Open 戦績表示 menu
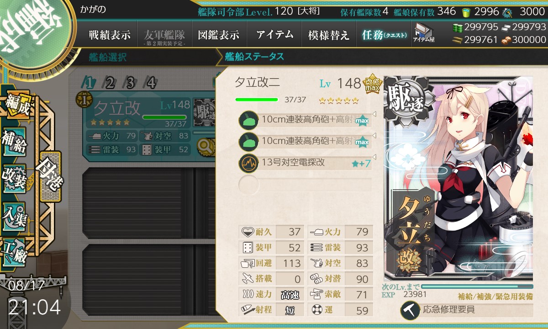The width and height of the screenshot is (548, 329). [x=110, y=35]
